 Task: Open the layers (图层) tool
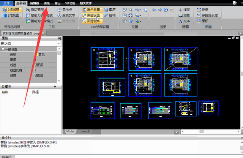click(x=110, y=9)
